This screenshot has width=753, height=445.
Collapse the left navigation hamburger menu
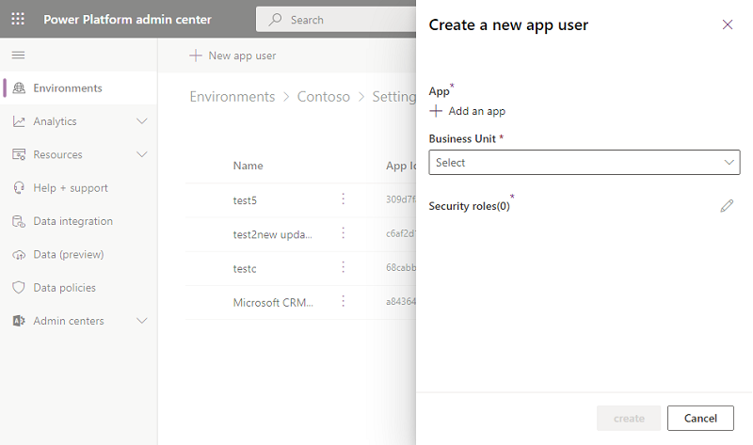pyautogui.click(x=18, y=56)
